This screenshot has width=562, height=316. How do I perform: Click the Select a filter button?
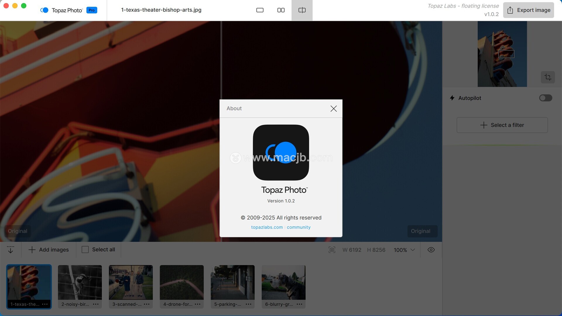click(x=502, y=125)
